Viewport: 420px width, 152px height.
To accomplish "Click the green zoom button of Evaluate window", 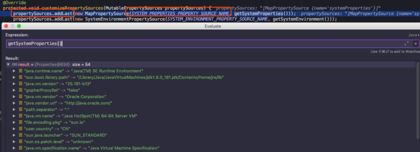I will pos(19,26).
